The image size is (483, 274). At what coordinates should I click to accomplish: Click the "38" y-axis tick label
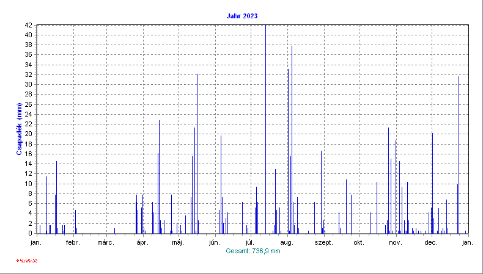(x=29, y=45)
